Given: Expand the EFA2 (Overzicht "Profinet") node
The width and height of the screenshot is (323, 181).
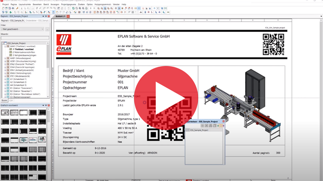Looking at the screenshot, I should tap(5, 64).
